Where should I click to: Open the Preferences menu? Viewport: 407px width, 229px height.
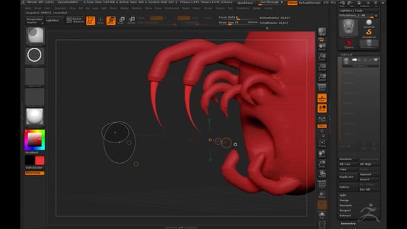(x=172, y=8)
